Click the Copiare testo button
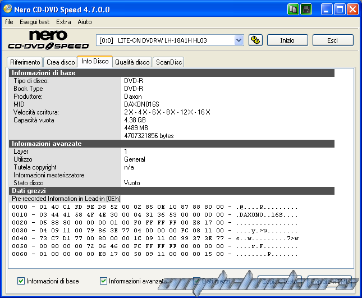The width and height of the screenshot is (362, 298). (281, 281)
